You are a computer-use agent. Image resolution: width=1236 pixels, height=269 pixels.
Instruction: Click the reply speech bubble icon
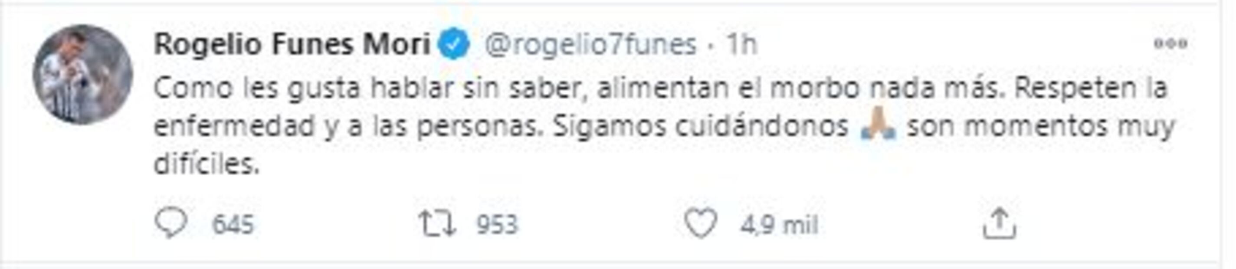[x=171, y=224]
